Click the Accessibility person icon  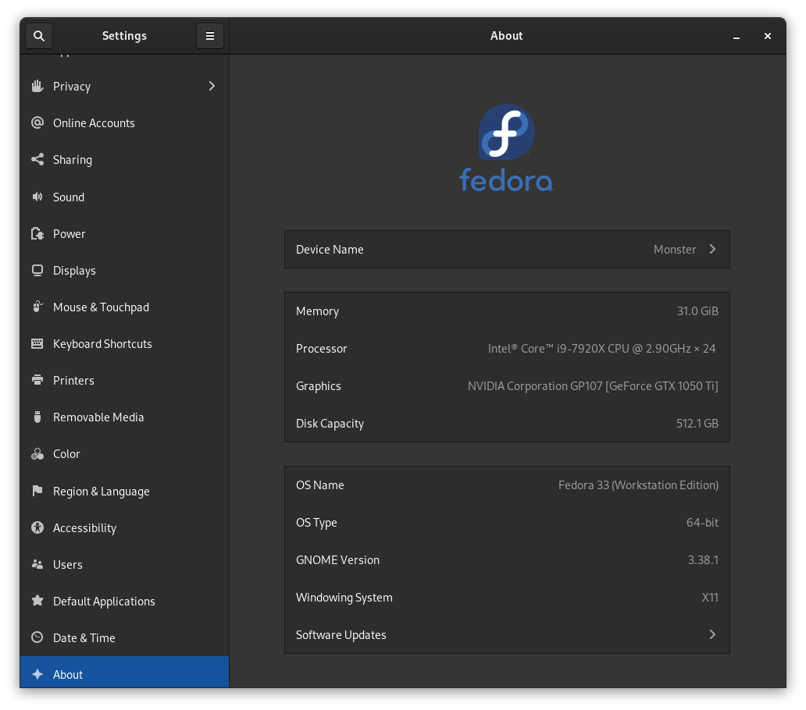click(37, 527)
